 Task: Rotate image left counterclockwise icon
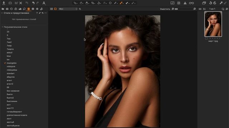[210, 3]
